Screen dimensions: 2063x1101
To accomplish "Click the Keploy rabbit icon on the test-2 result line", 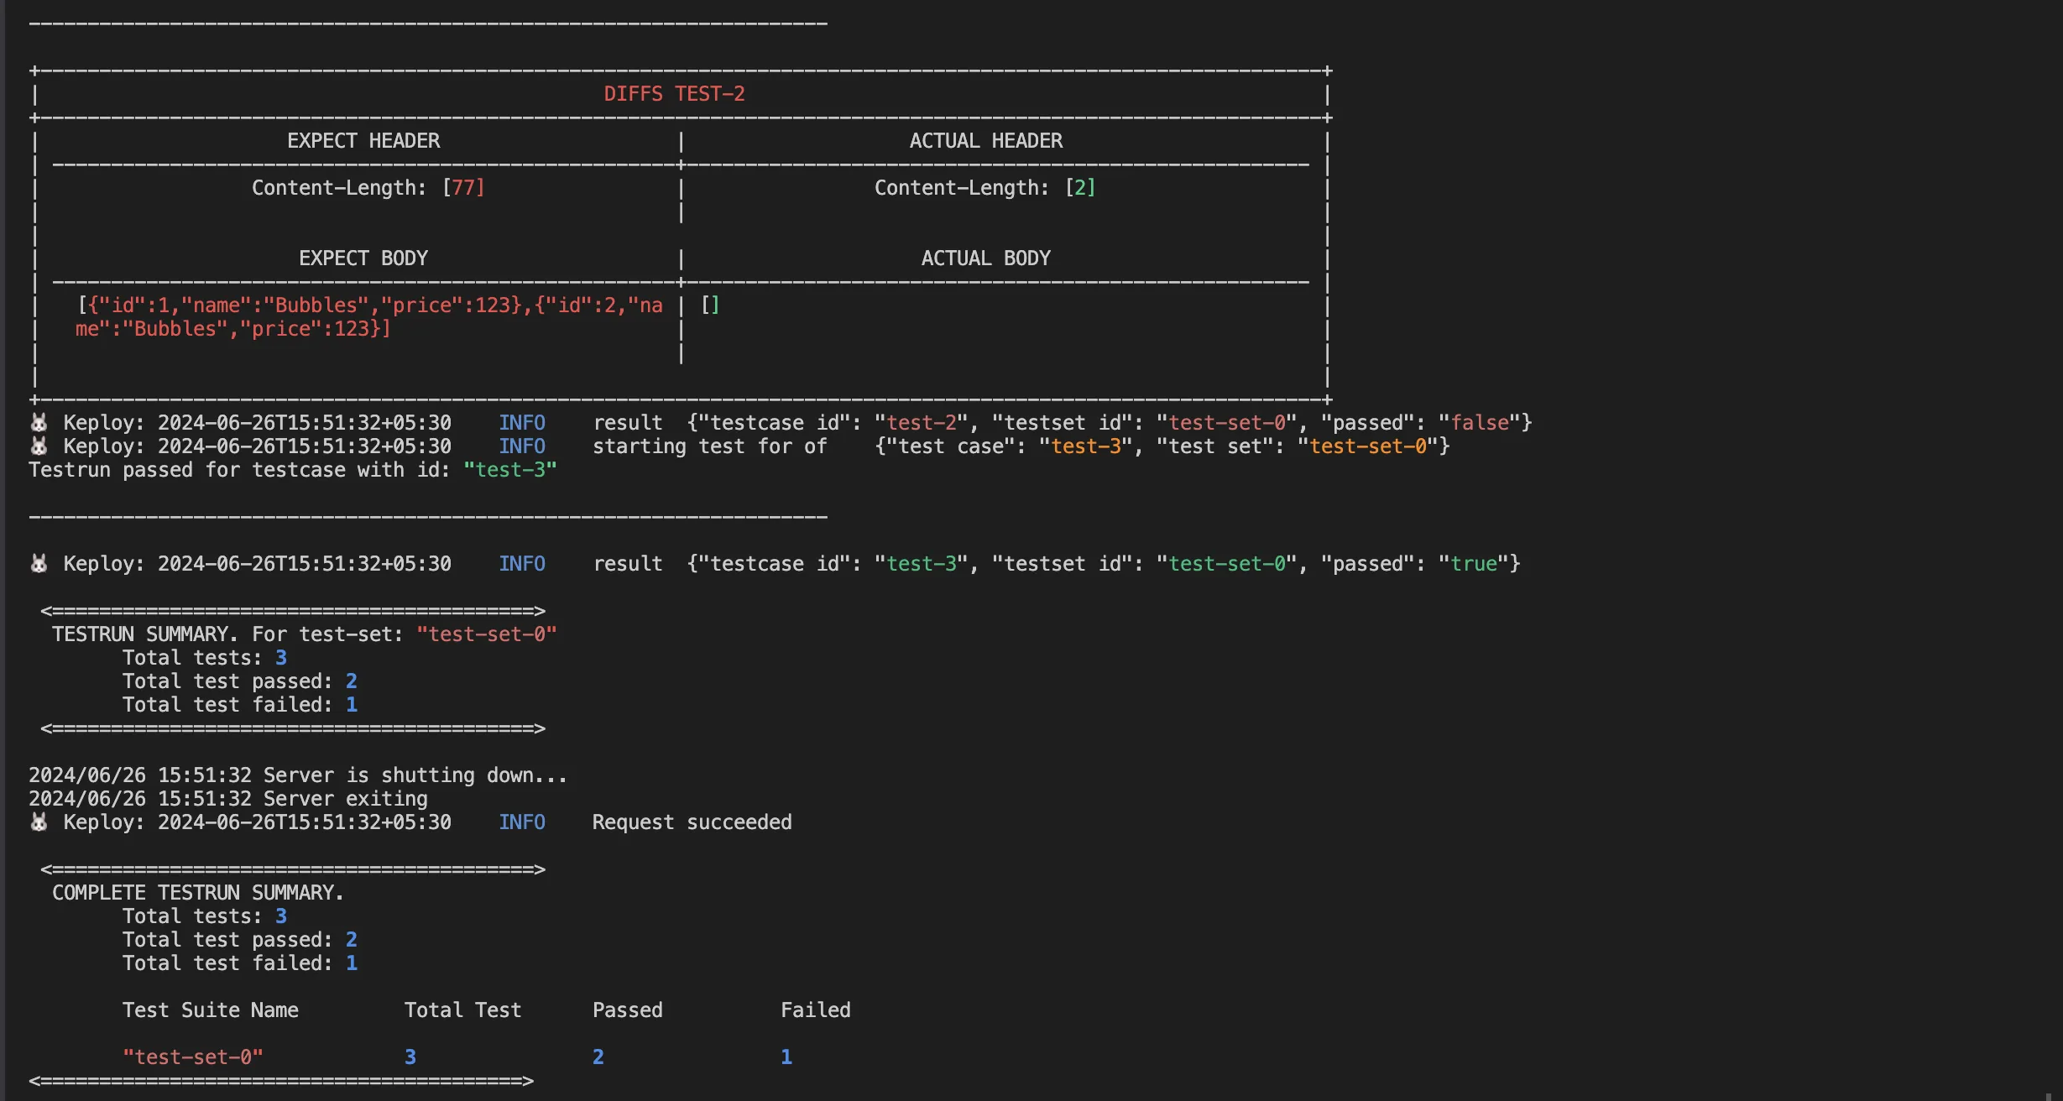I will 39,422.
